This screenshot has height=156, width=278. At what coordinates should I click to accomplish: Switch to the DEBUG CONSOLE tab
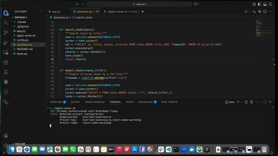(95, 102)
